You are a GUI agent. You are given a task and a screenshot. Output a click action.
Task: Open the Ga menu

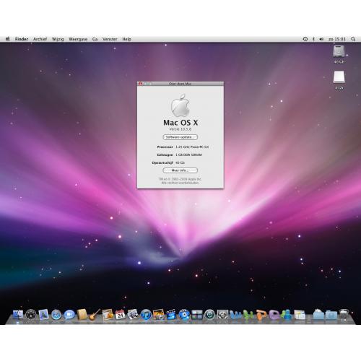coord(95,39)
